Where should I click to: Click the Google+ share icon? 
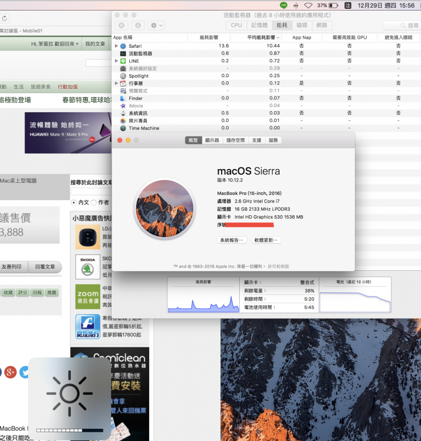[x=11, y=372]
